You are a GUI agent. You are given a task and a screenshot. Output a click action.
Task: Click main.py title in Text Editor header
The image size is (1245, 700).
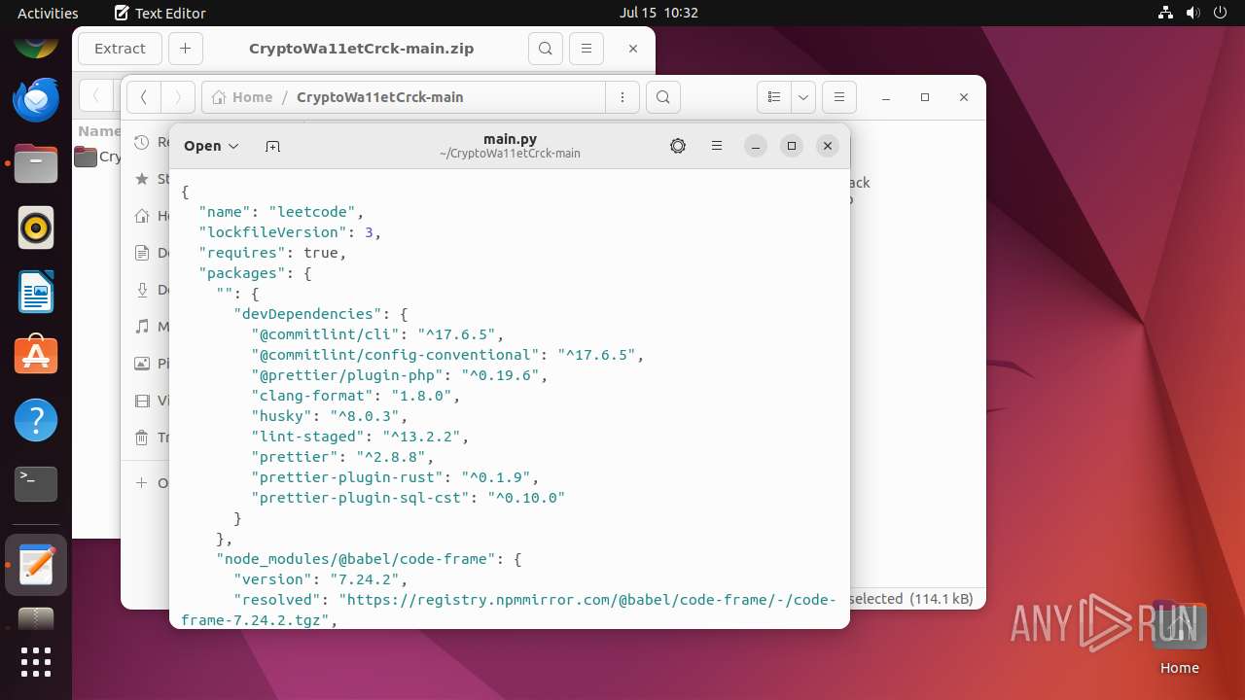(x=510, y=139)
